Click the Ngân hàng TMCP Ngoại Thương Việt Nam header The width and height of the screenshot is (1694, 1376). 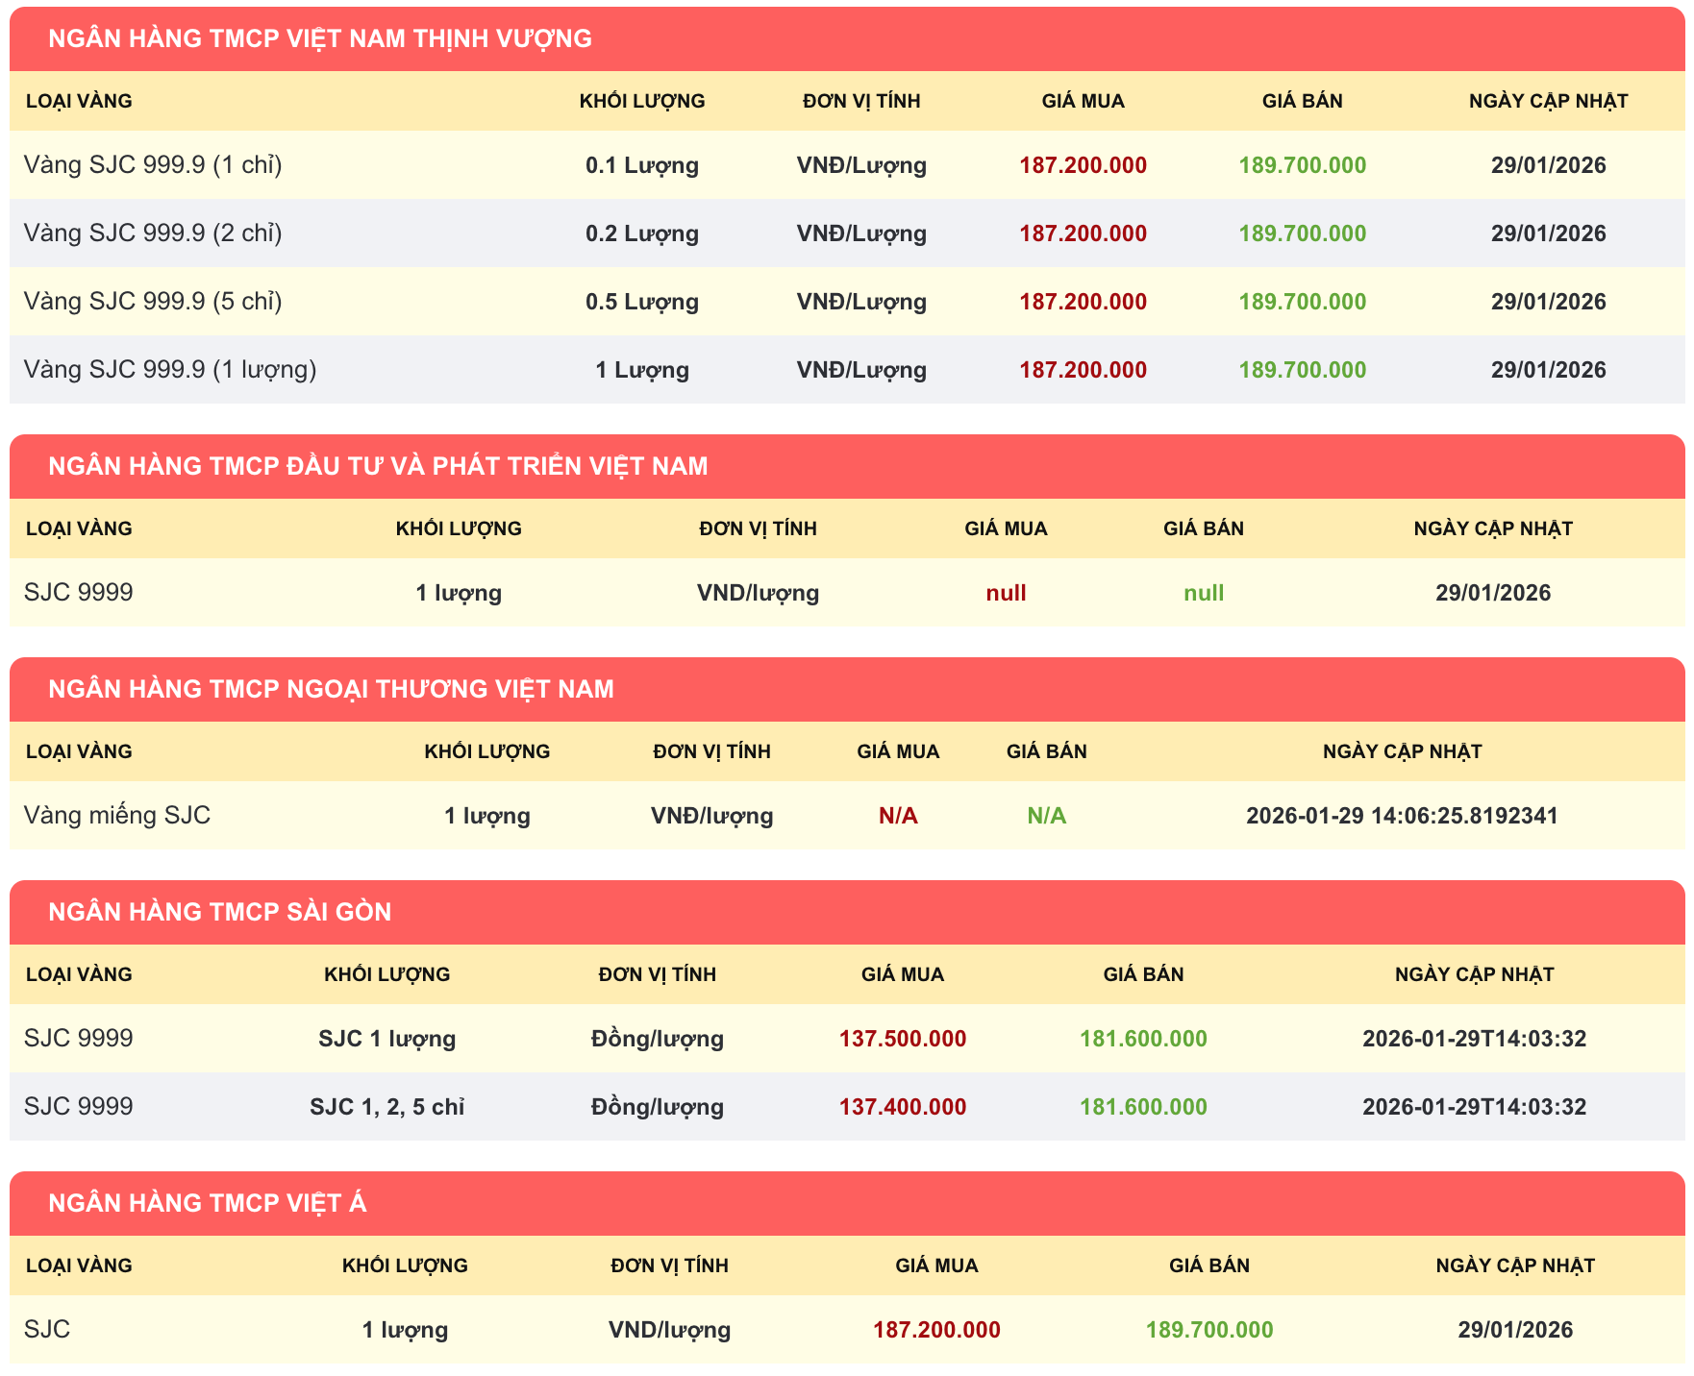pyautogui.click(x=331, y=689)
